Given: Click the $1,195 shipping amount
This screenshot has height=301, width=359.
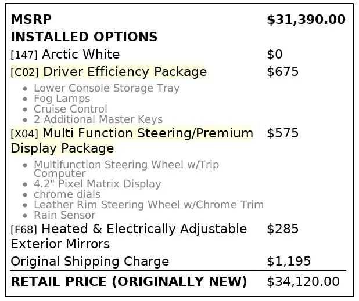Looking at the screenshot, I should (x=288, y=261).
